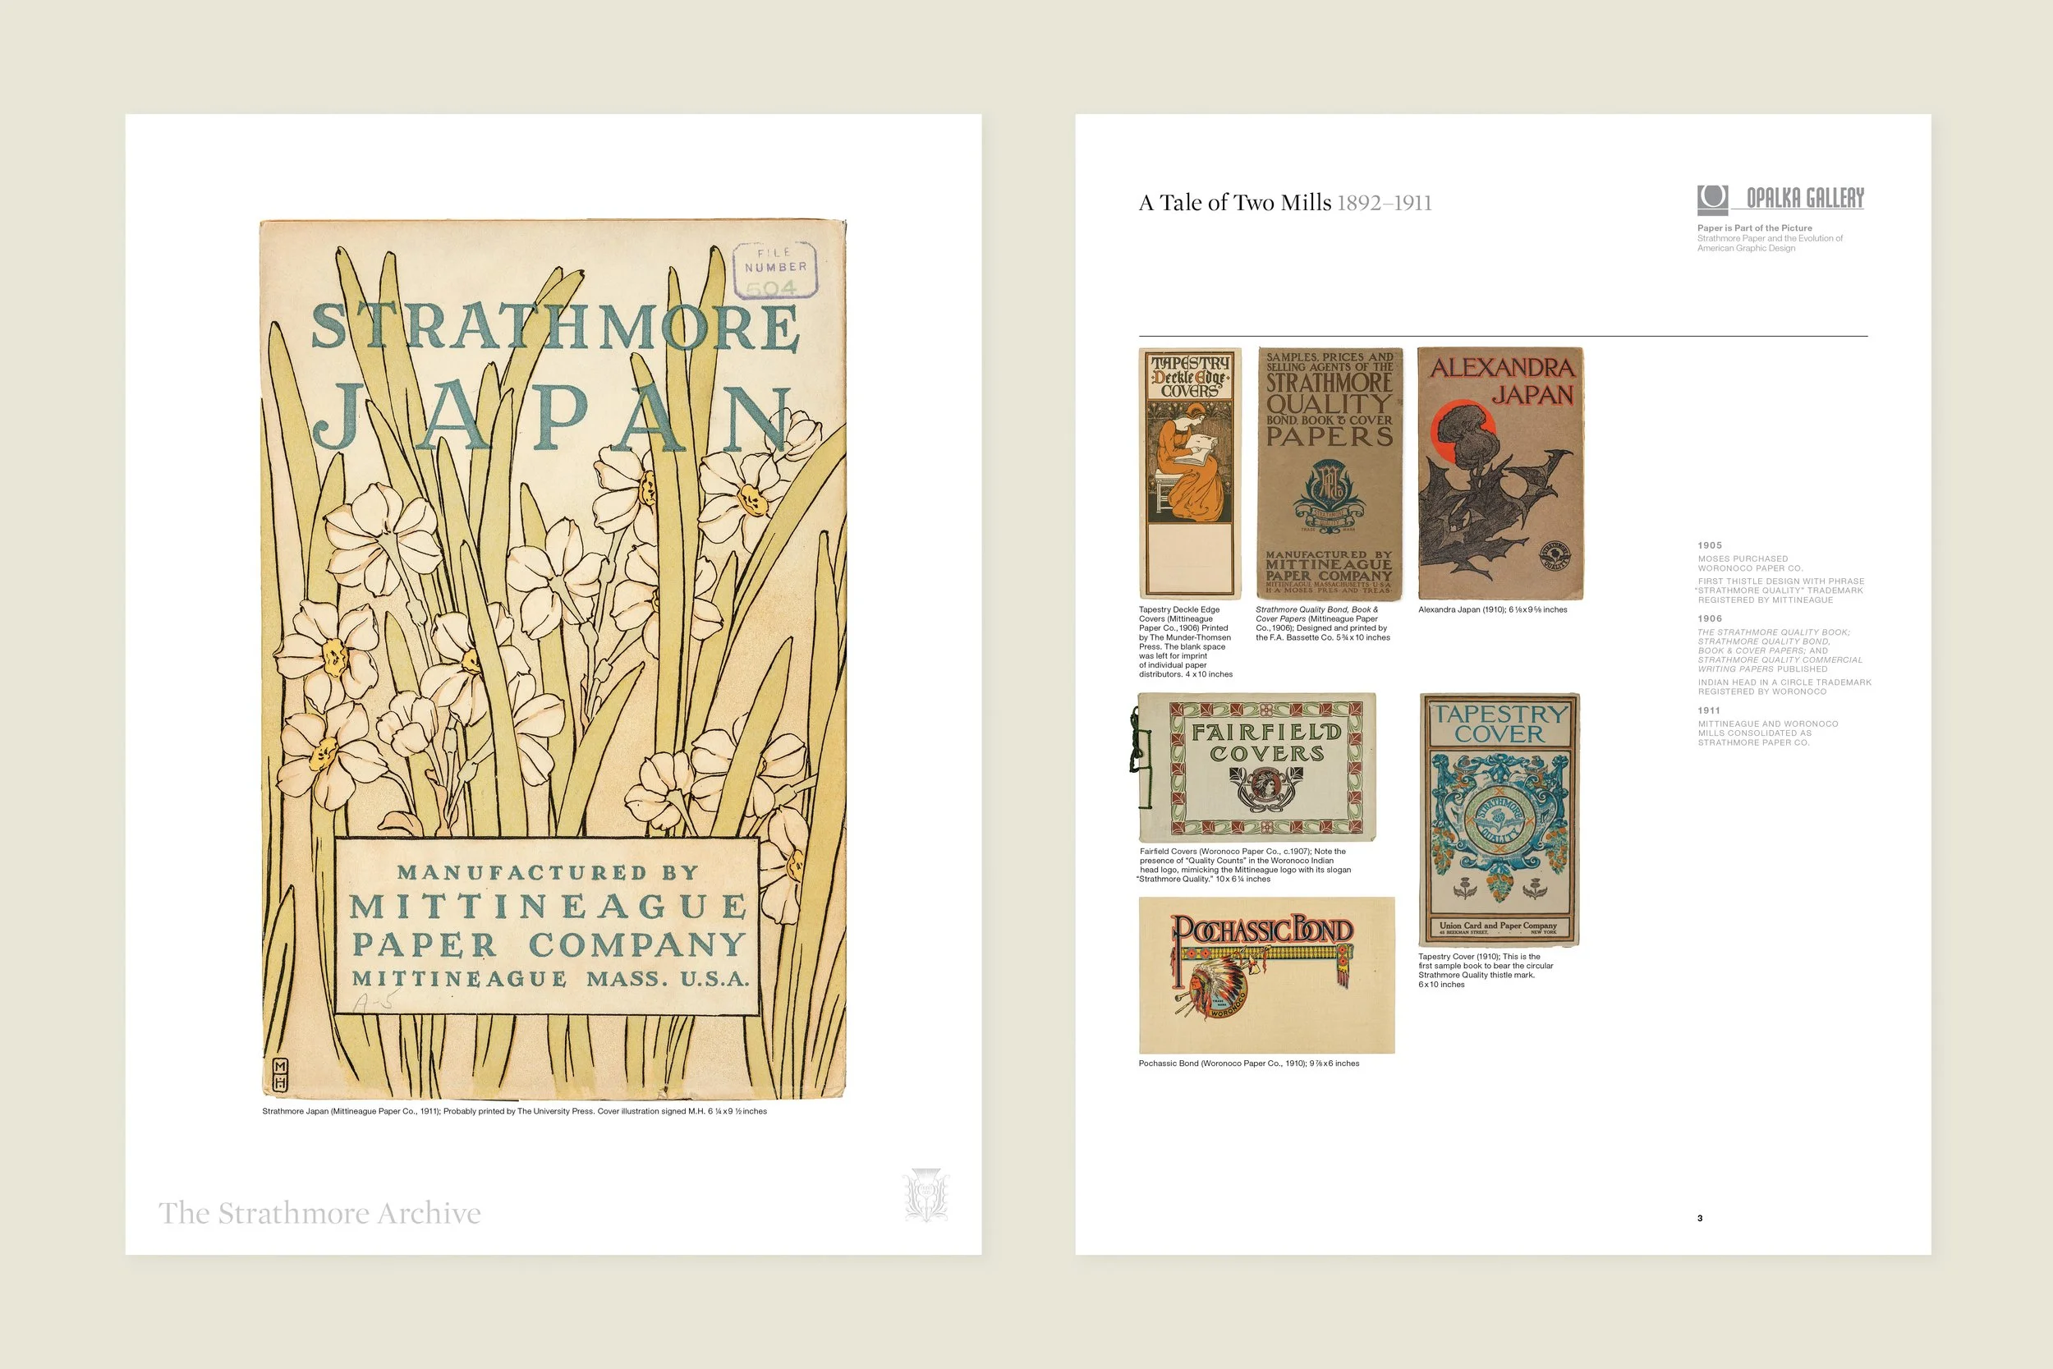Click 'First thistle design with phrase' timeline entry
2053x1369 pixels.
pos(1780,590)
